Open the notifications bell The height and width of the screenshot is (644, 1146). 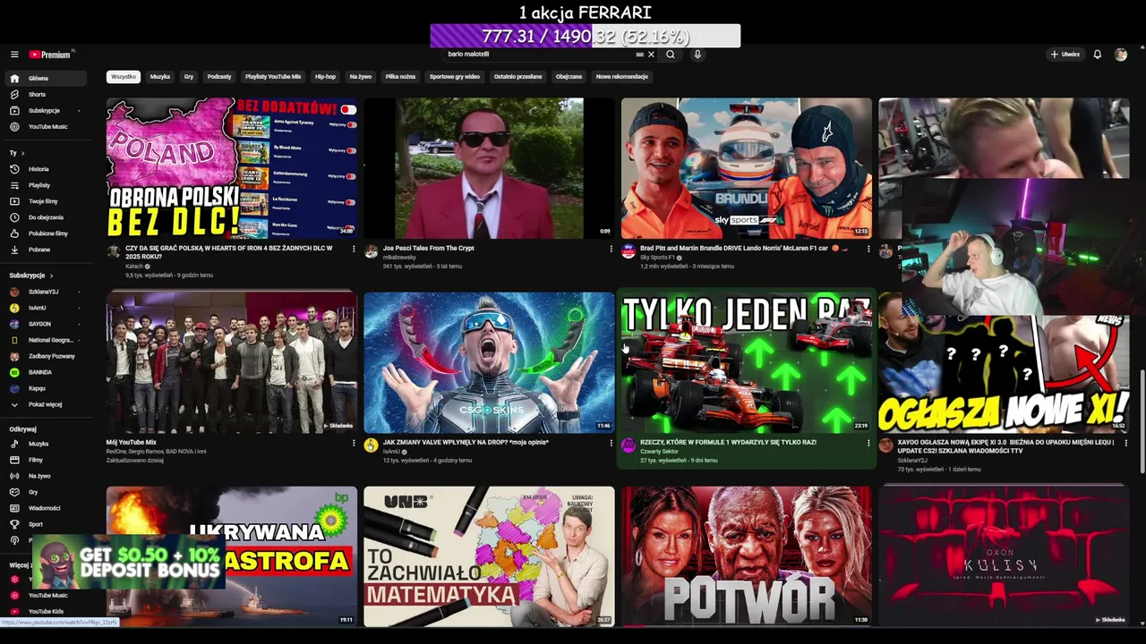pyautogui.click(x=1097, y=55)
